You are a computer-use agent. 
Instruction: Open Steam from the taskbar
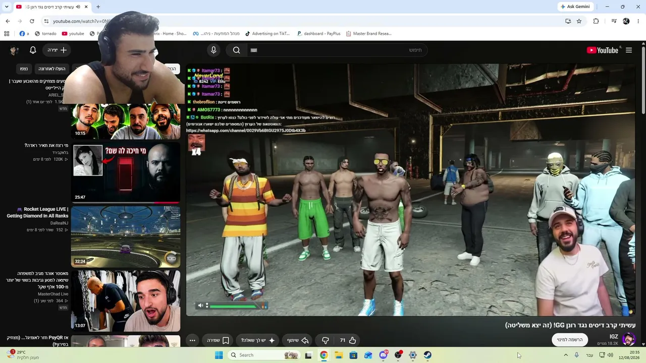tap(427, 355)
